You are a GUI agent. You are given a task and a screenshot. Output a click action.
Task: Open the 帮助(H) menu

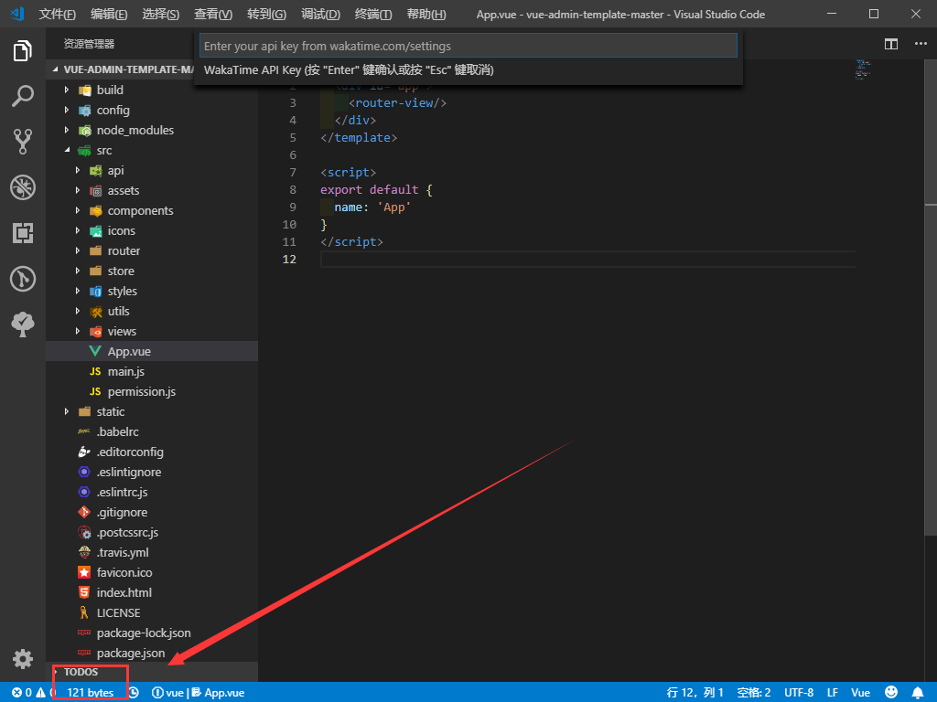426,15
